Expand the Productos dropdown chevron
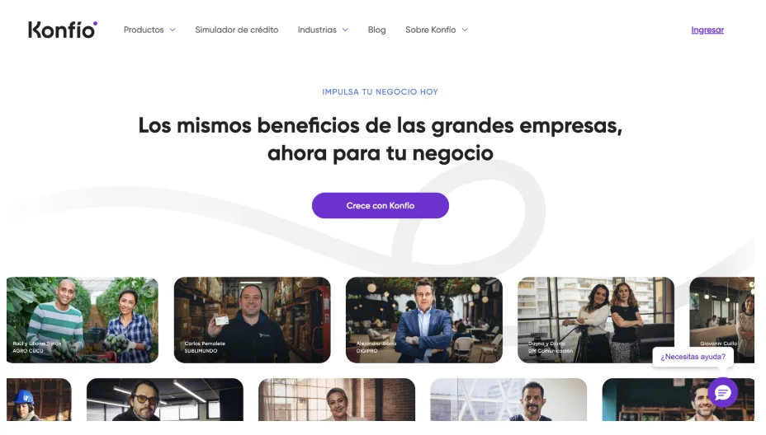Image resolution: width=766 pixels, height=435 pixels. pyautogui.click(x=173, y=30)
